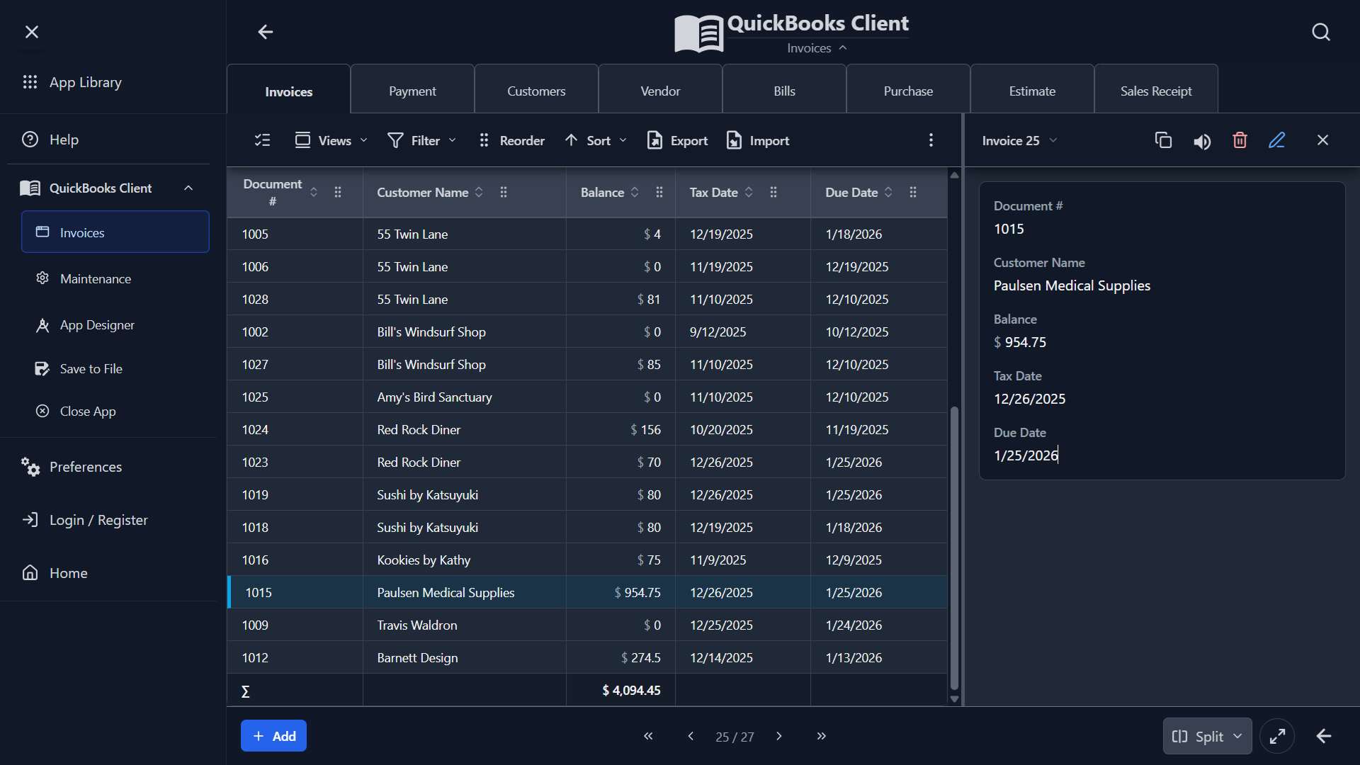1360x765 pixels.
Task: Click the sigma summary row icon
Action: coord(246,691)
